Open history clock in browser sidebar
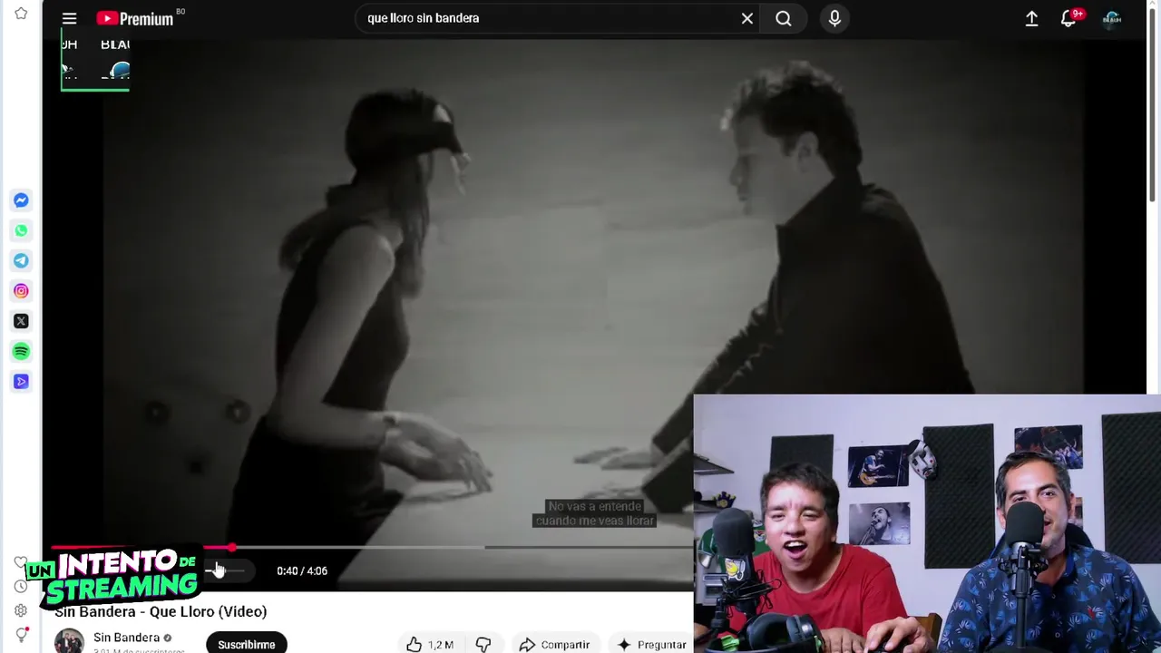The image size is (1161, 653). point(21,586)
